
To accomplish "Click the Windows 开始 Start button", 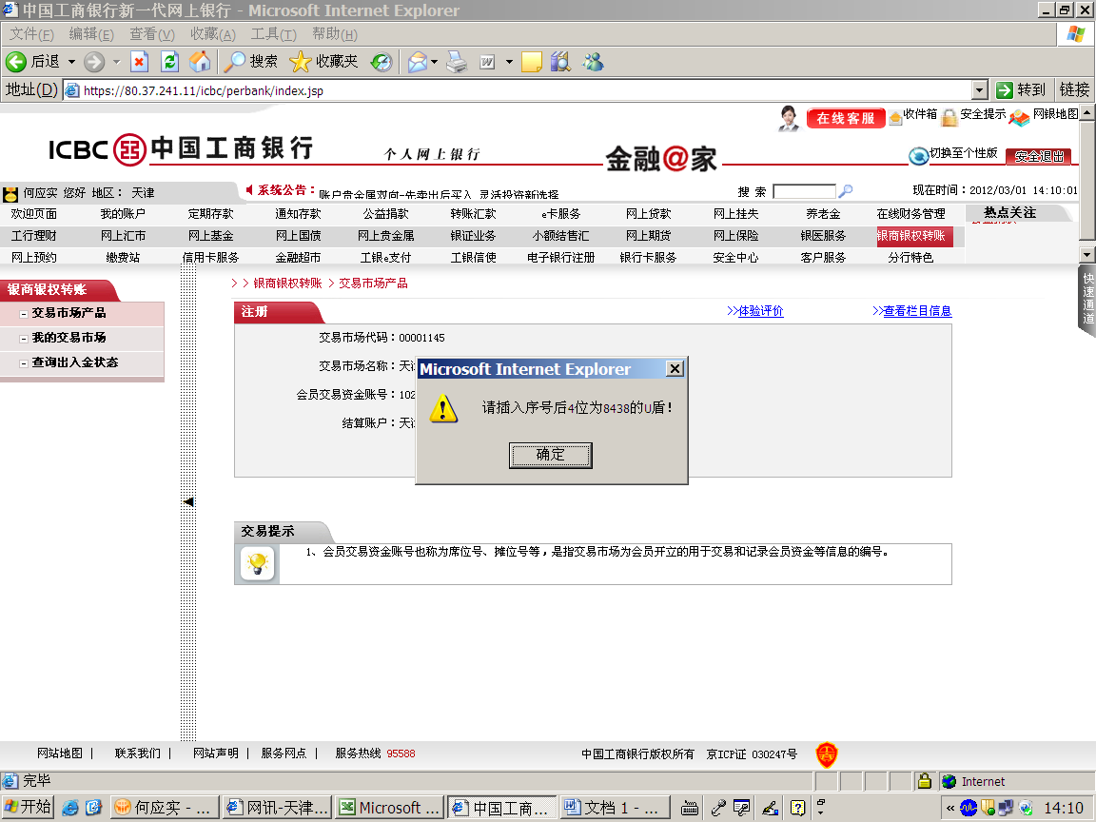I will 28,808.
